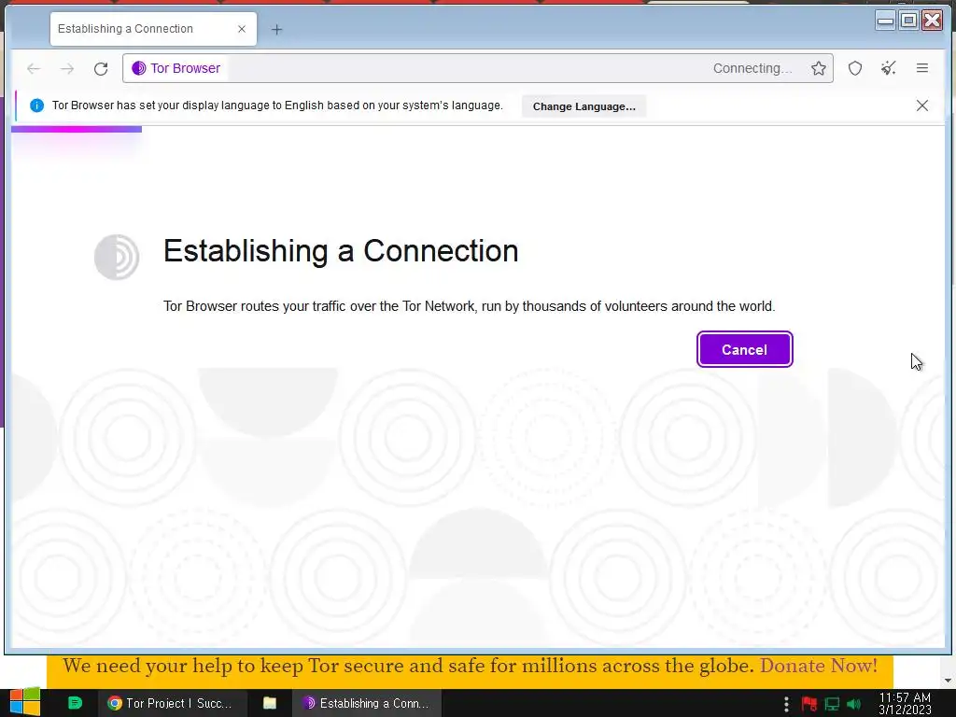Click scrollbar down arrow on background page

point(948,681)
